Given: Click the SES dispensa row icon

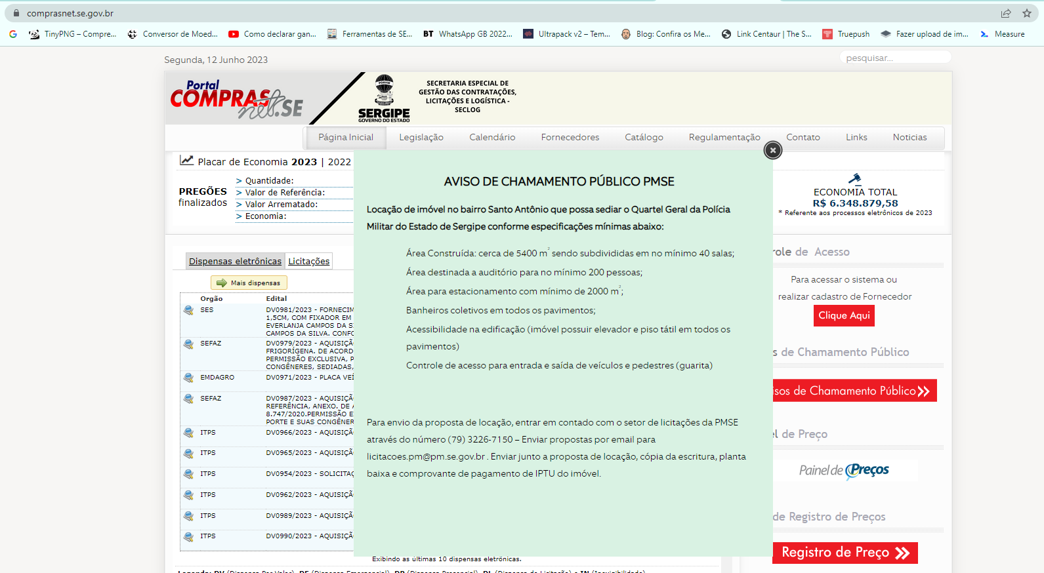Looking at the screenshot, I should [x=189, y=310].
